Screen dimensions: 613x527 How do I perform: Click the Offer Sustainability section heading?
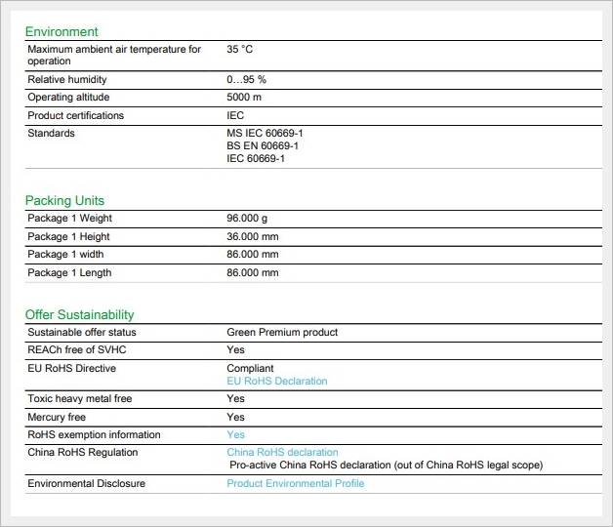coord(79,315)
